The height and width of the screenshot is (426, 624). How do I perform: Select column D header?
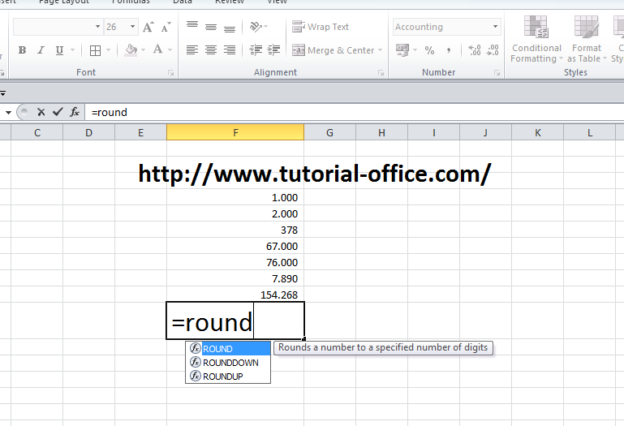point(88,132)
